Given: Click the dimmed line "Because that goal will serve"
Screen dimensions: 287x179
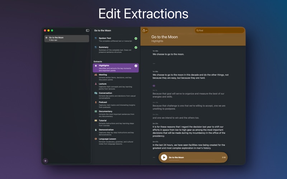Looking at the screenshot, I should (188, 95).
